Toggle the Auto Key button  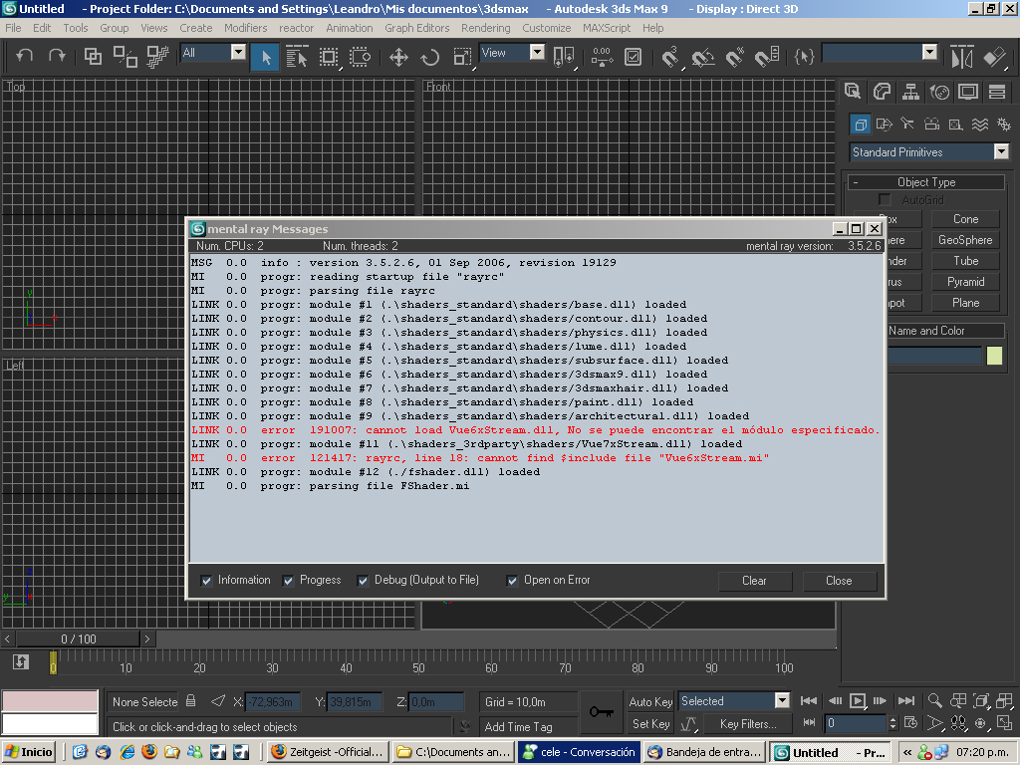click(650, 701)
